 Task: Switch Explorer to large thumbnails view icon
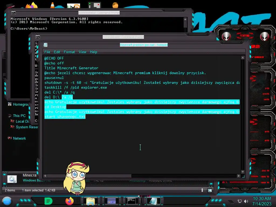(x=210, y=190)
